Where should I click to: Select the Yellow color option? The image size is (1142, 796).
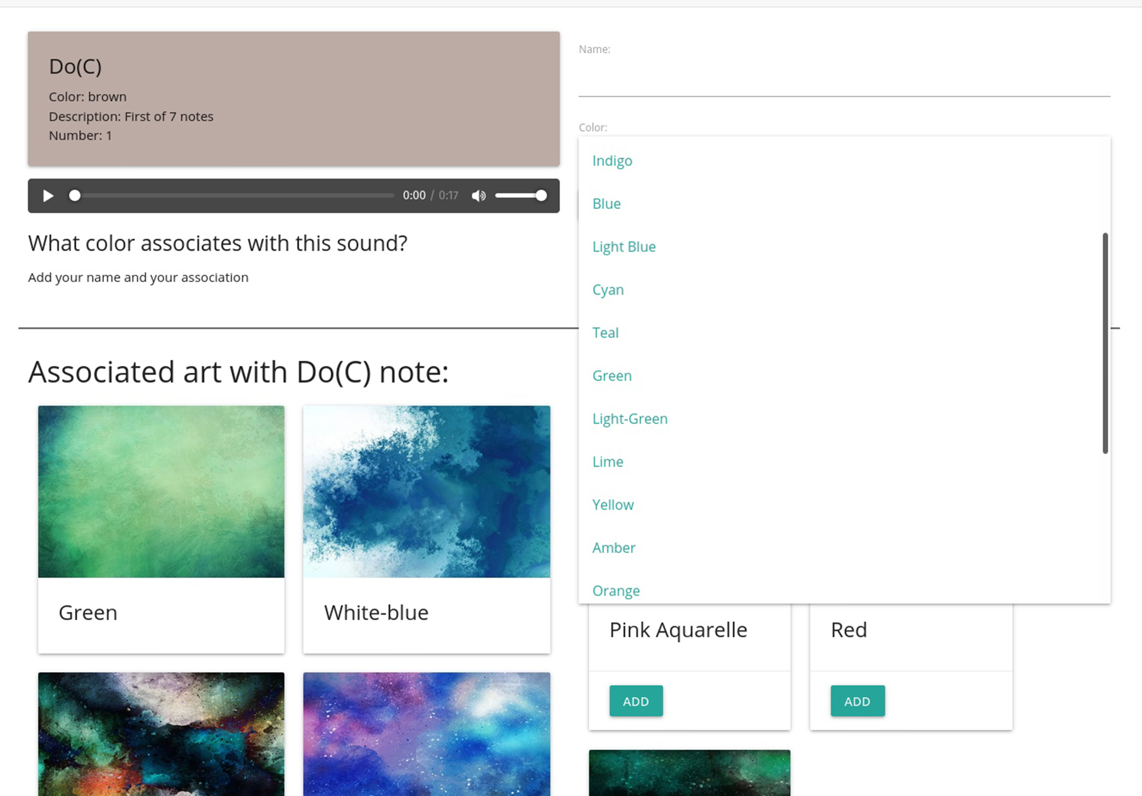point(844,505)
